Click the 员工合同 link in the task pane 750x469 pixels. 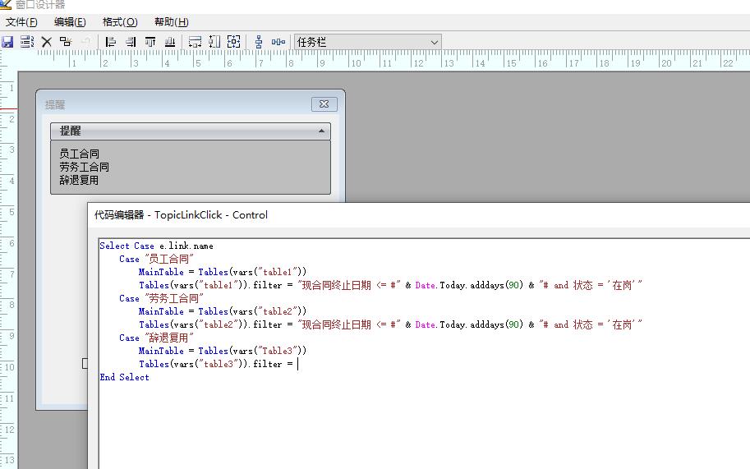[x=80, y=154]
